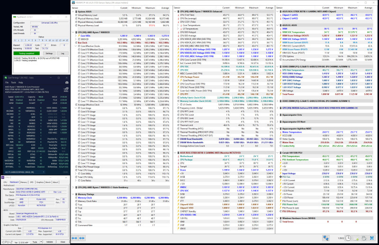Select the Water Flow sensor row
Viewport: 379px width, 245px height.
coord(326,143)
